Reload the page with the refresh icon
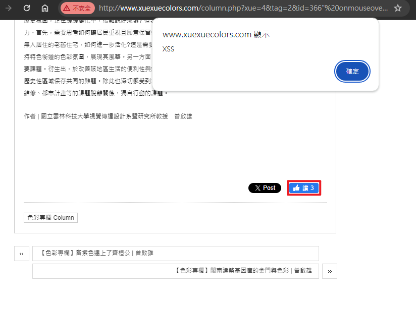416x314 pixels. pyautogui.click(x=27, y=8)
